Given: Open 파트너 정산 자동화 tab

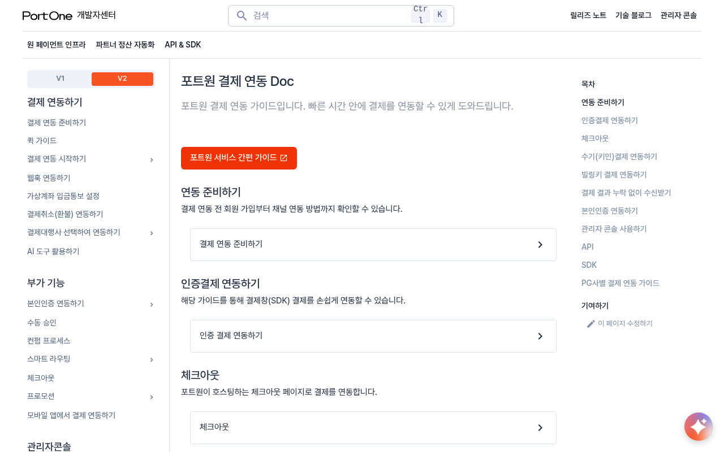Looking at the screenshot, I should point(125,45).
